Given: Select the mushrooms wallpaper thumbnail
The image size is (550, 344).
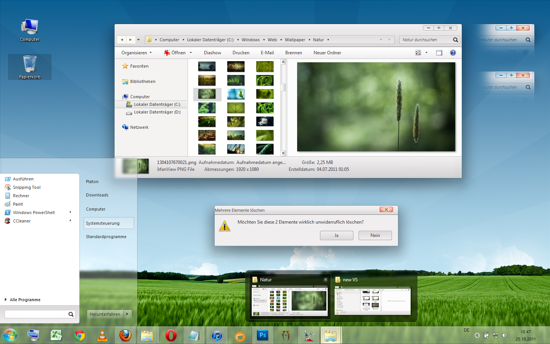Looking at the screenshot, I should [207, 135].
